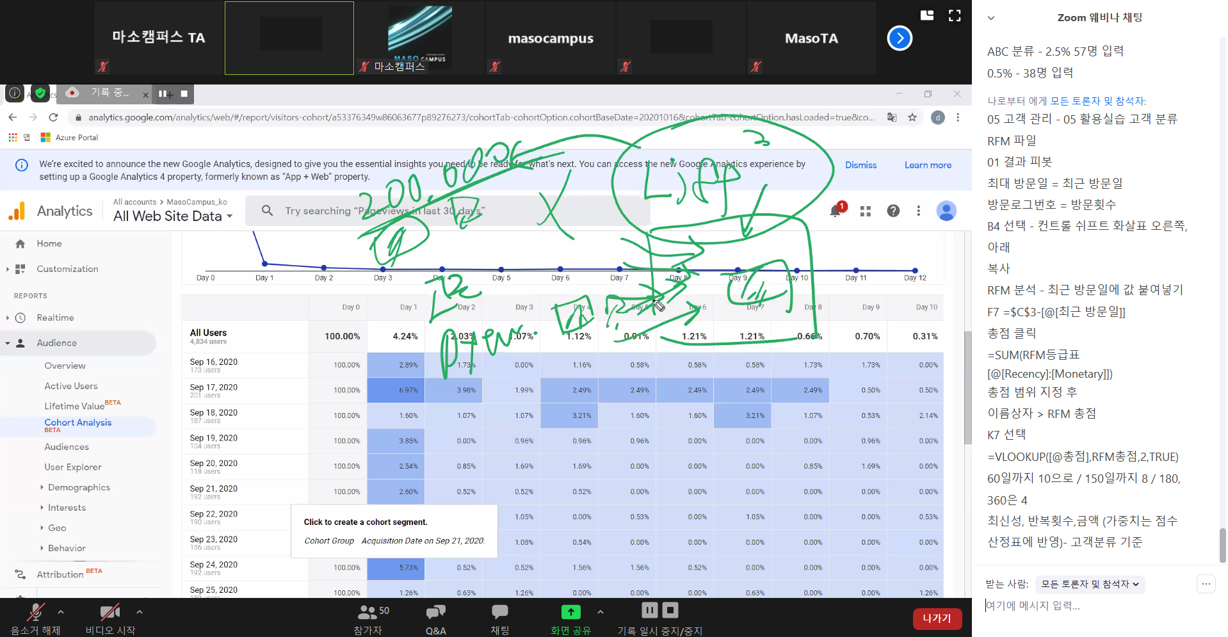Start video in Zoom toolbar
This screenshot has height=637, width=1228.
click(109, 613)
